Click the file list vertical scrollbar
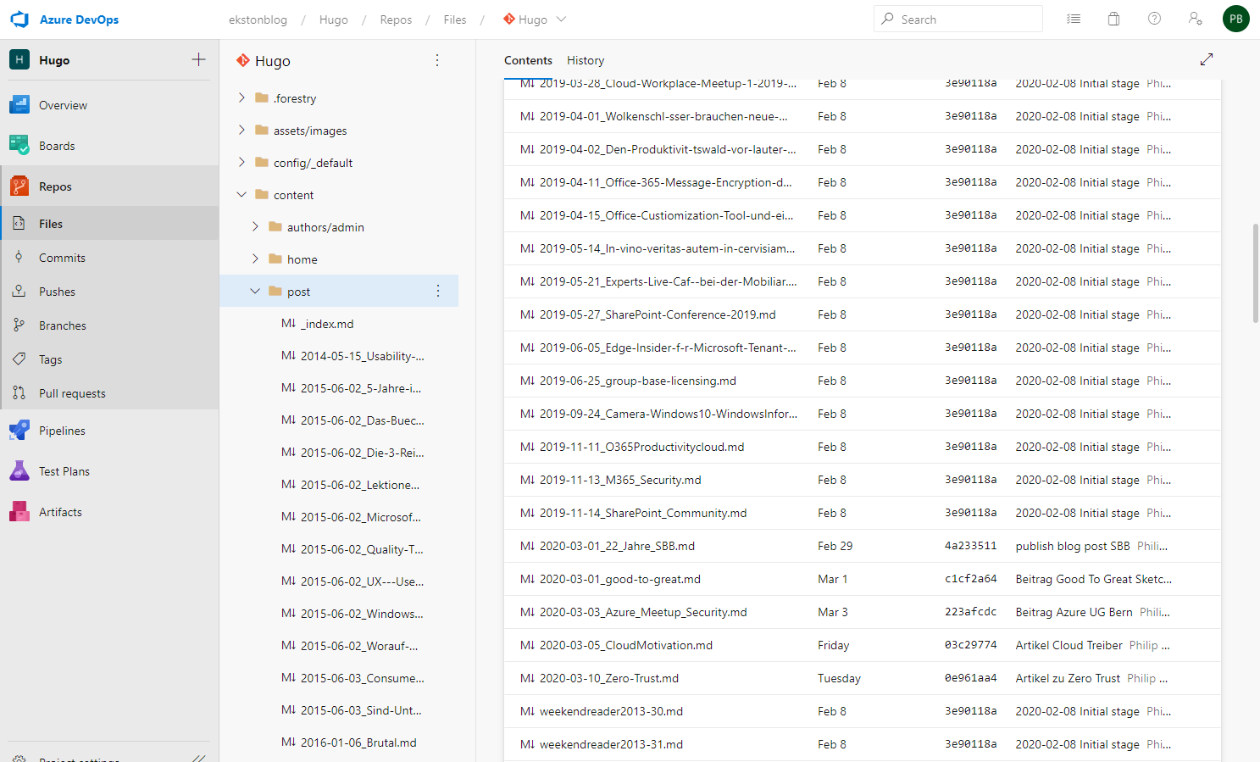 click(1255, 273)
